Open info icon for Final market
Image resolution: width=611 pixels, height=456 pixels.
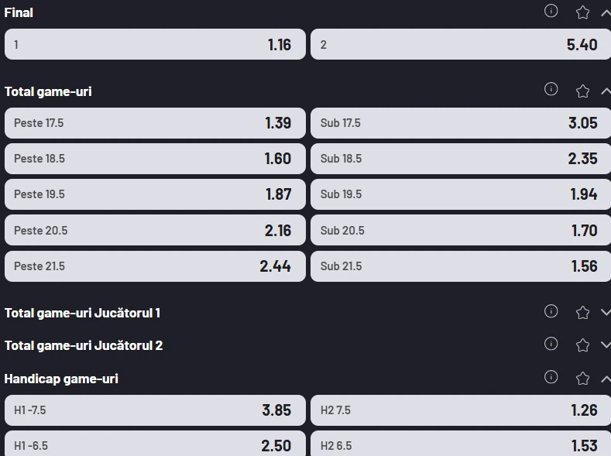pos(551,11)
